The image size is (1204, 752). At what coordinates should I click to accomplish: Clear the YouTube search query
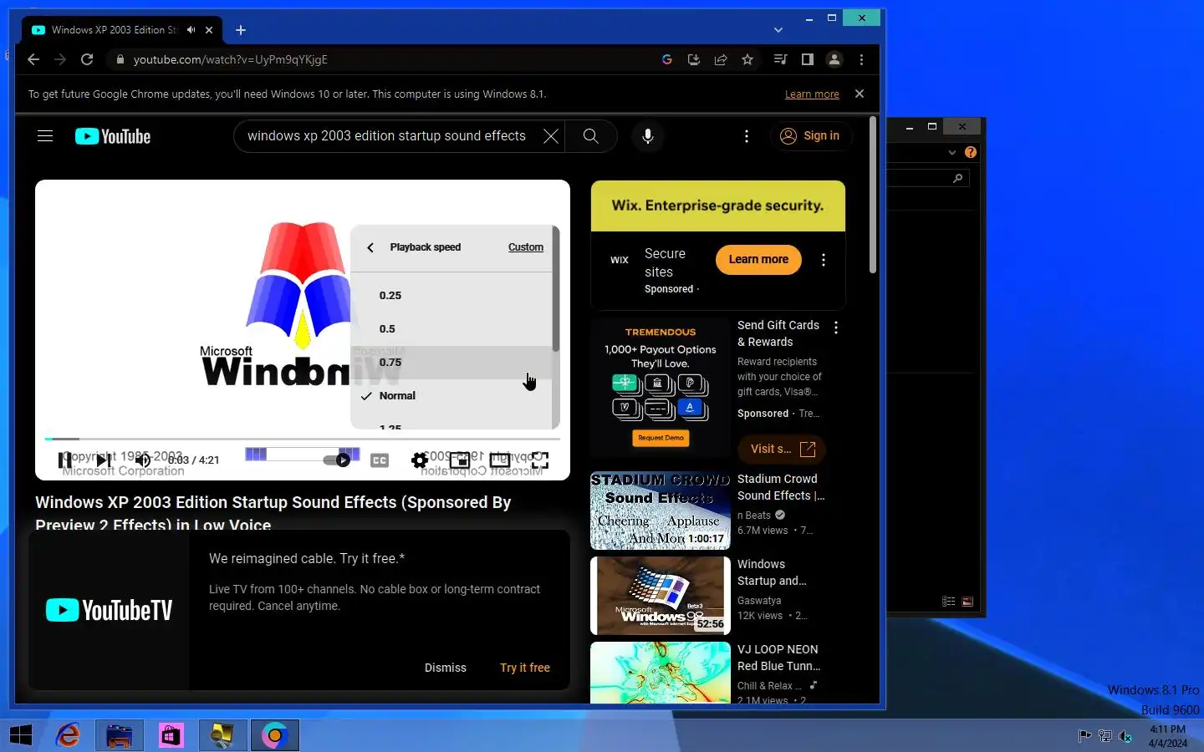click(x=551, y=136)
